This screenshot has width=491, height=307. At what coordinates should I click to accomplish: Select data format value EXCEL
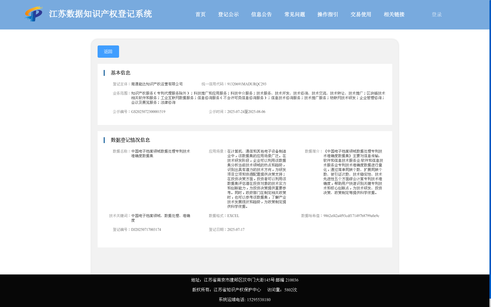pos(233,216)
